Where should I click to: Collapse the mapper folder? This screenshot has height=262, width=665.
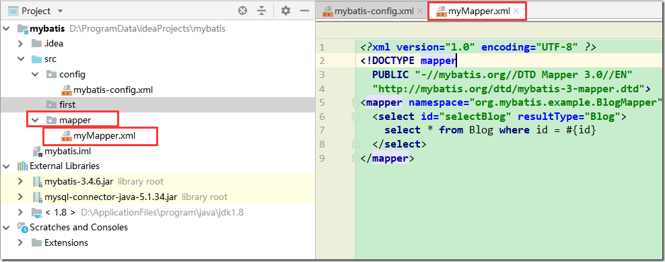click(x=35, y=120)
